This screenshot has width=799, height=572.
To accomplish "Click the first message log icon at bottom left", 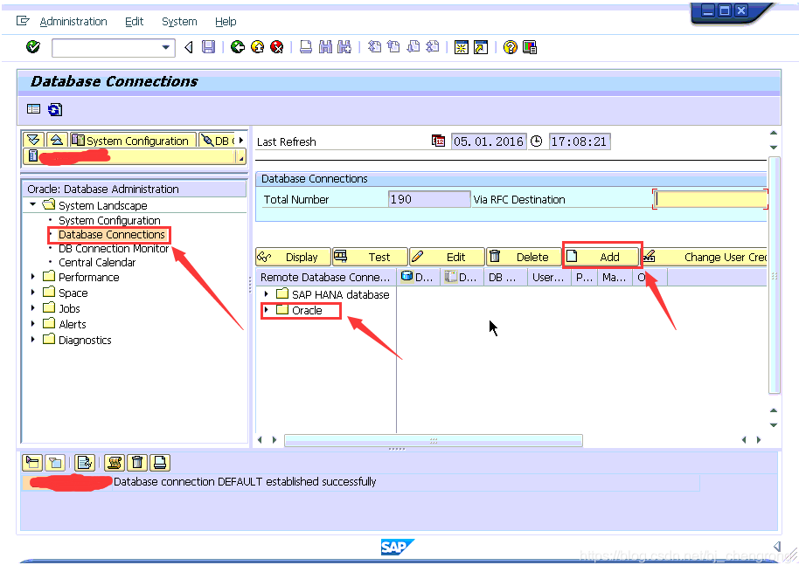I will click(32, 463).
